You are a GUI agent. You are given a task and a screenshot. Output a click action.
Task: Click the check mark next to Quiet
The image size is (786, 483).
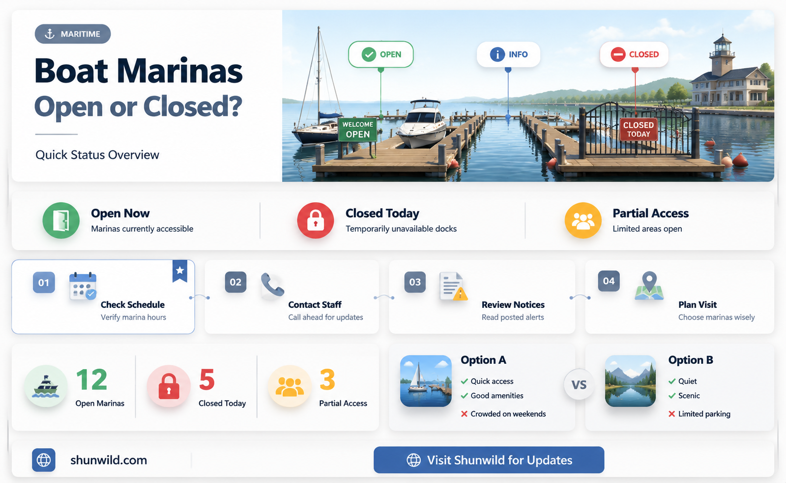pyautogui.click(x=672, y=381)
